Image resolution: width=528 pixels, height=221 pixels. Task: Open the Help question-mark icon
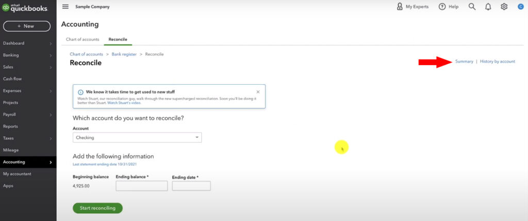(442, 7)
